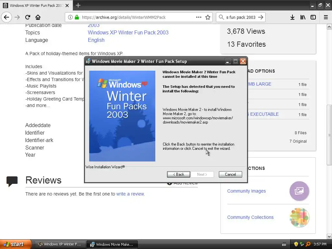This screenshot has height=249, width=332.
Task: Click the setup dialog title bar icon
Action: click(88, 61)
